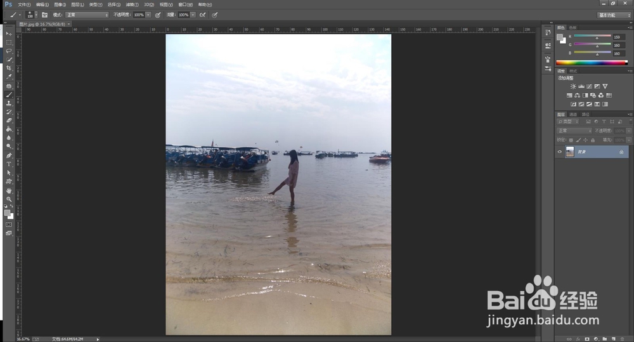Open the tool preset picker arrow
The width and height of the screenshot is (634, 342).
[x=20, y=15]
